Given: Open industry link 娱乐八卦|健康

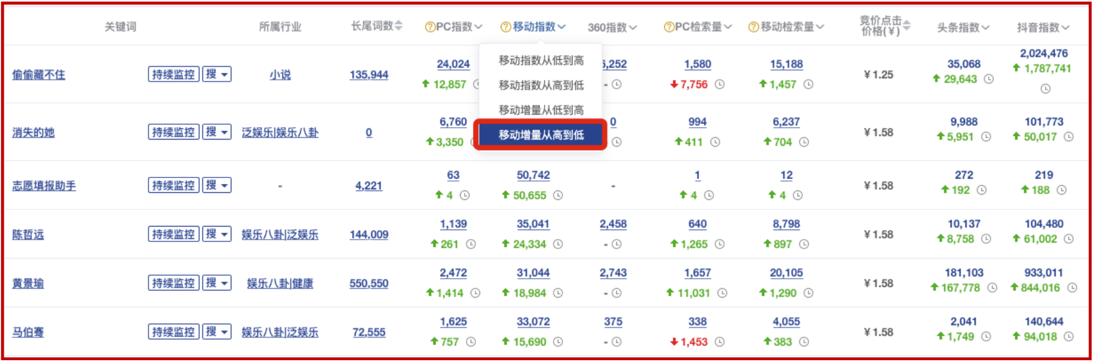Looking at the screenshot, I should point(280,283).
